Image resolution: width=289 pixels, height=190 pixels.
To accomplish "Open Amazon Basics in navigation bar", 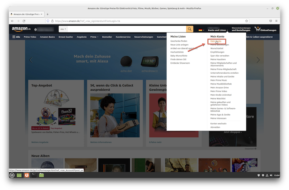I will coord(47,37).
